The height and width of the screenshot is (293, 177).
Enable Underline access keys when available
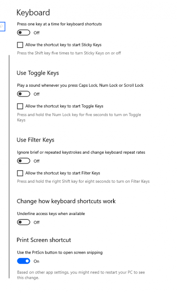(x=23, y=222)
